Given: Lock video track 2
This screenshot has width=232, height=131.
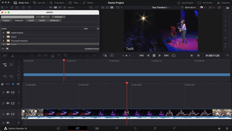Looking at the screenshot, I should (3, 103).
